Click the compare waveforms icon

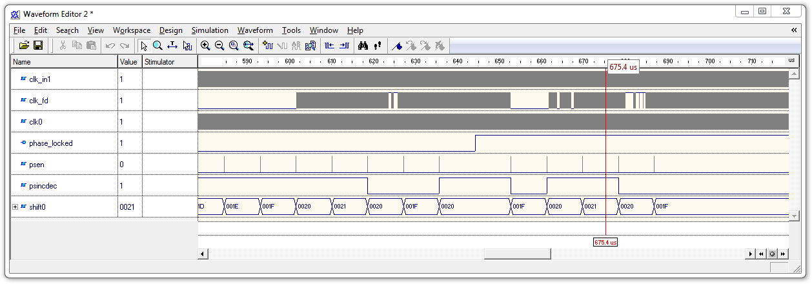[x=310, y=46]
